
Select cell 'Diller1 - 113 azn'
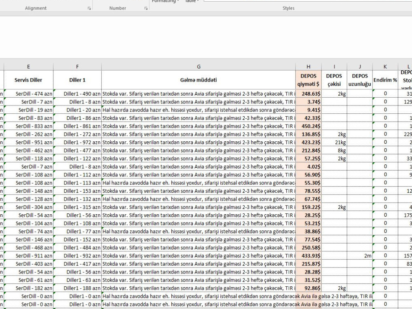[77, 183]
